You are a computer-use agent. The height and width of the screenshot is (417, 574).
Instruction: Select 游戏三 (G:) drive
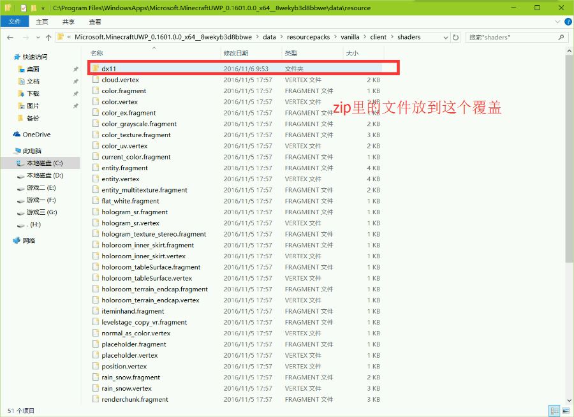(x=36, y=212)
